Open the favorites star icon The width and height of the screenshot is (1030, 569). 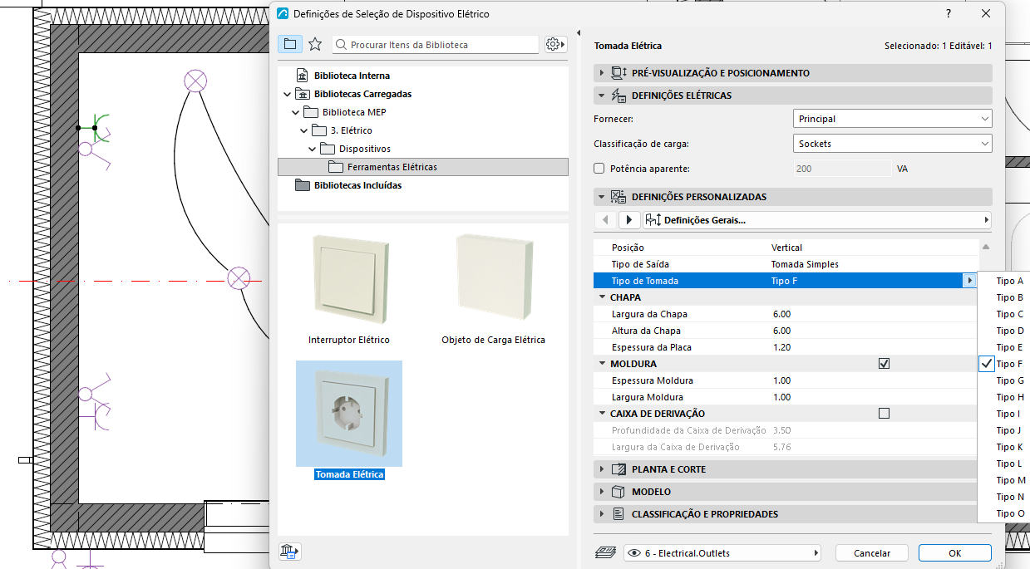coord(315,44)
